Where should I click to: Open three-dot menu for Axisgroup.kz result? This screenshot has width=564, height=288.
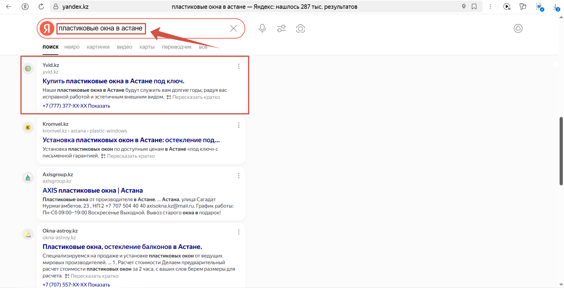tap(239, 176)
